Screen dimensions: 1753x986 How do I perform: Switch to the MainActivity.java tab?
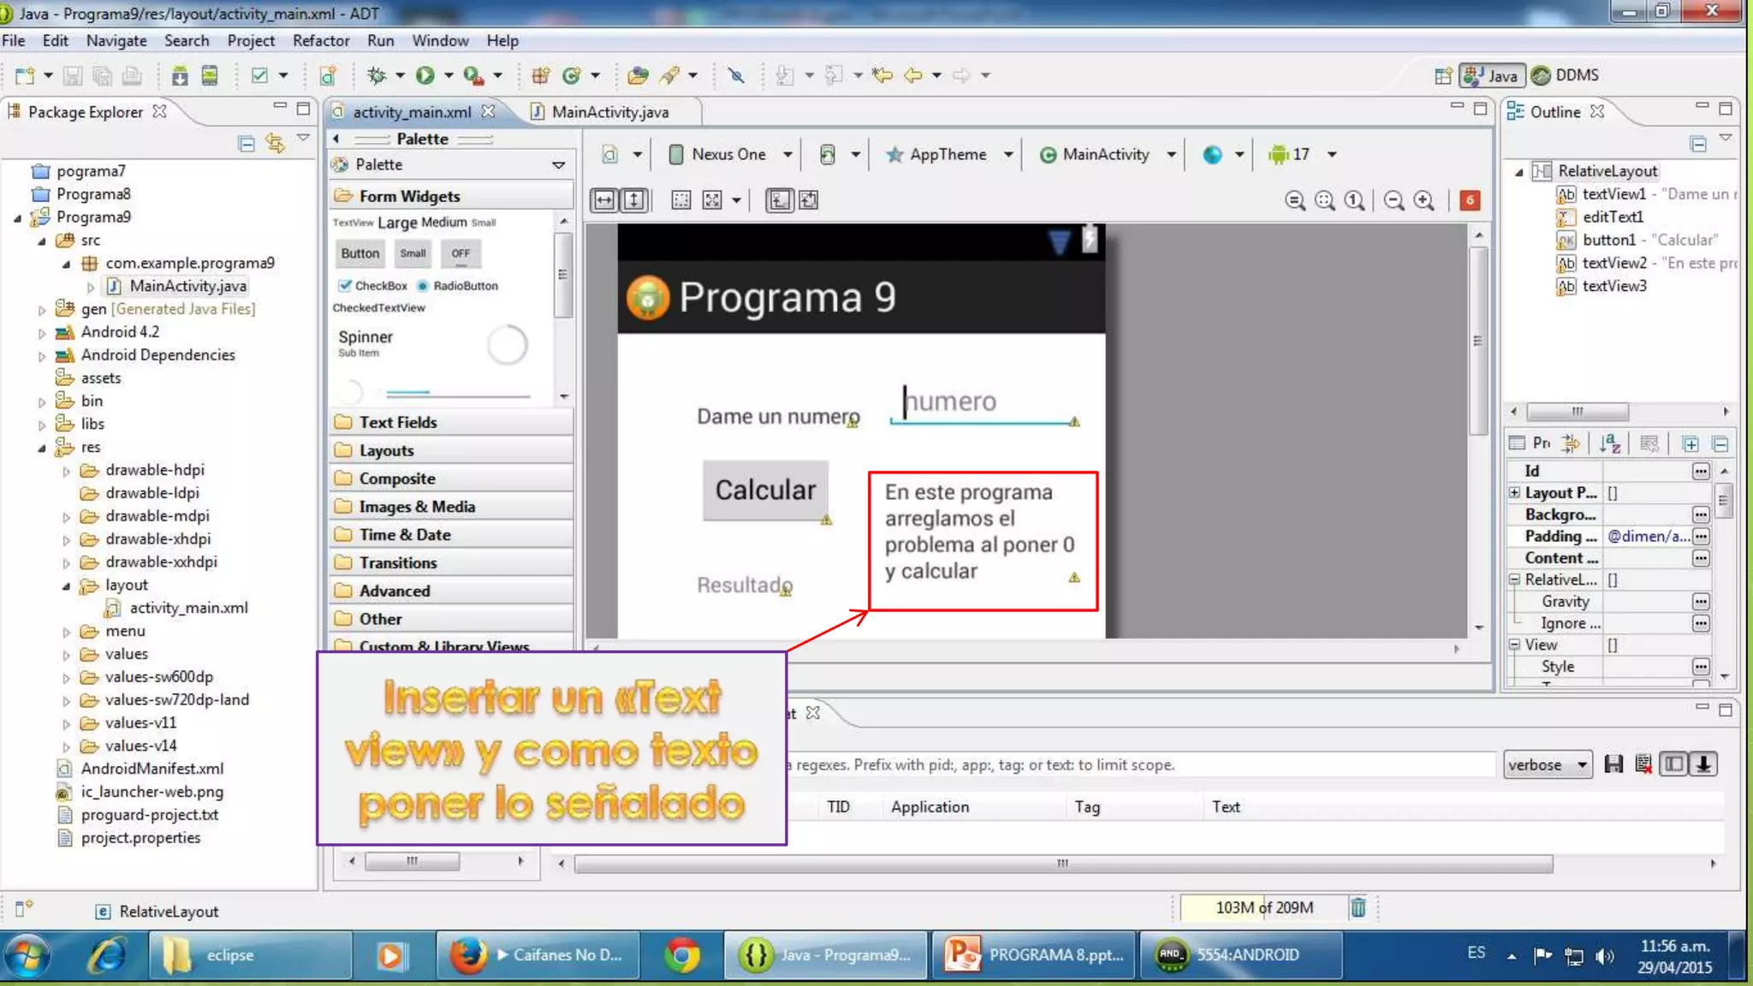(x=609, y=112)
